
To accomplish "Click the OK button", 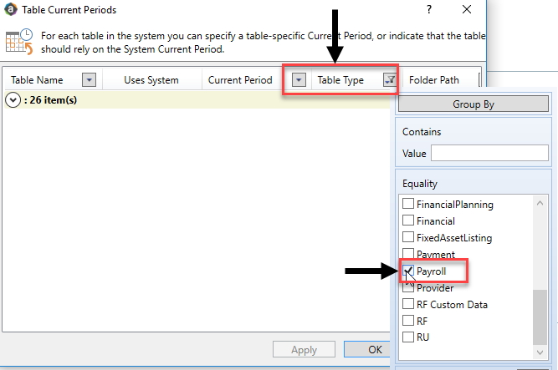I will 375,350.
